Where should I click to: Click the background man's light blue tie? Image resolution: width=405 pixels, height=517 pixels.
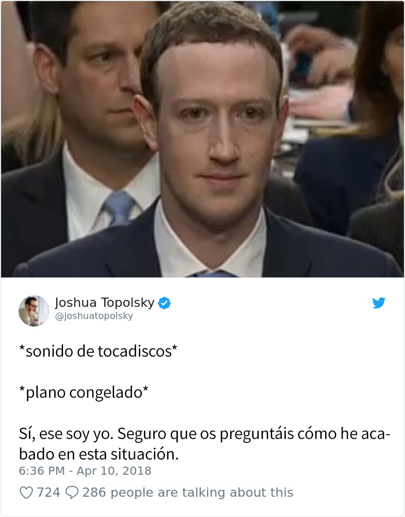[119, 207]
